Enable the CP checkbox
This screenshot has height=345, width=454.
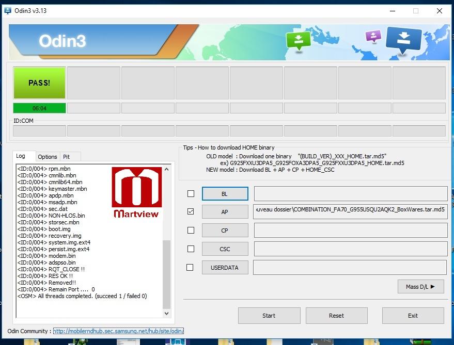click(191, 230)
